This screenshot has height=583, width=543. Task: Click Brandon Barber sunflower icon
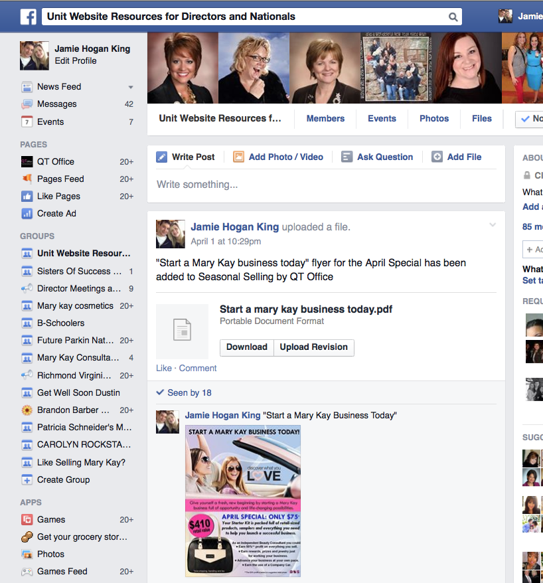point(27,410)
